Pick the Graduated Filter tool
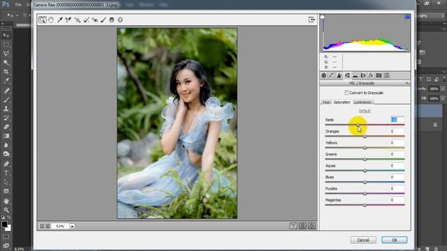This screenshot has height=251, width=447. 112,20
